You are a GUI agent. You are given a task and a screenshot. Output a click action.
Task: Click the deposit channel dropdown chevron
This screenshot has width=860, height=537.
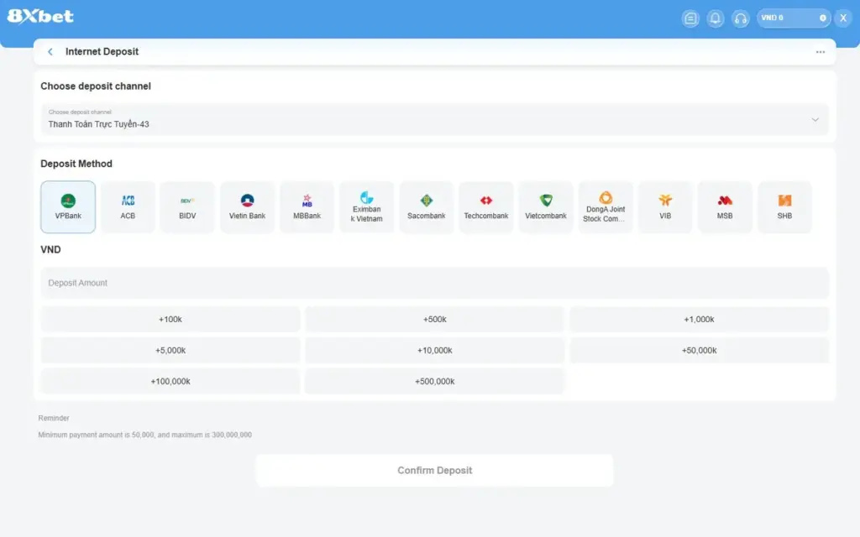[x=815, y=119]
